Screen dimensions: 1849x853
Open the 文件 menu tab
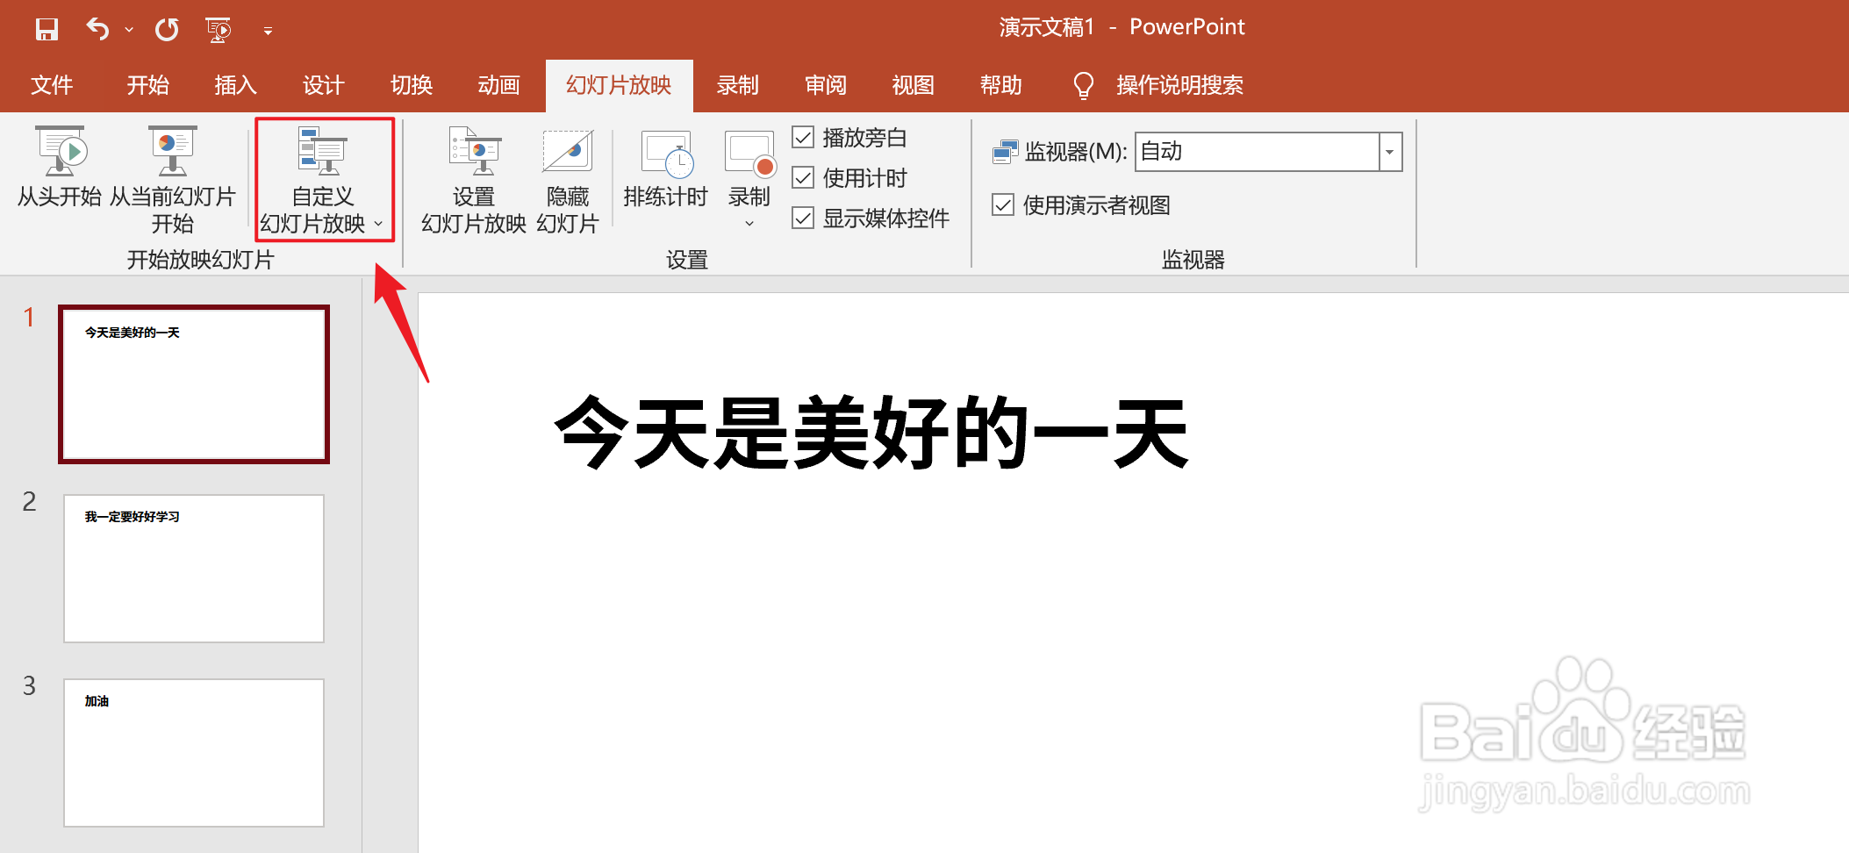52,85
